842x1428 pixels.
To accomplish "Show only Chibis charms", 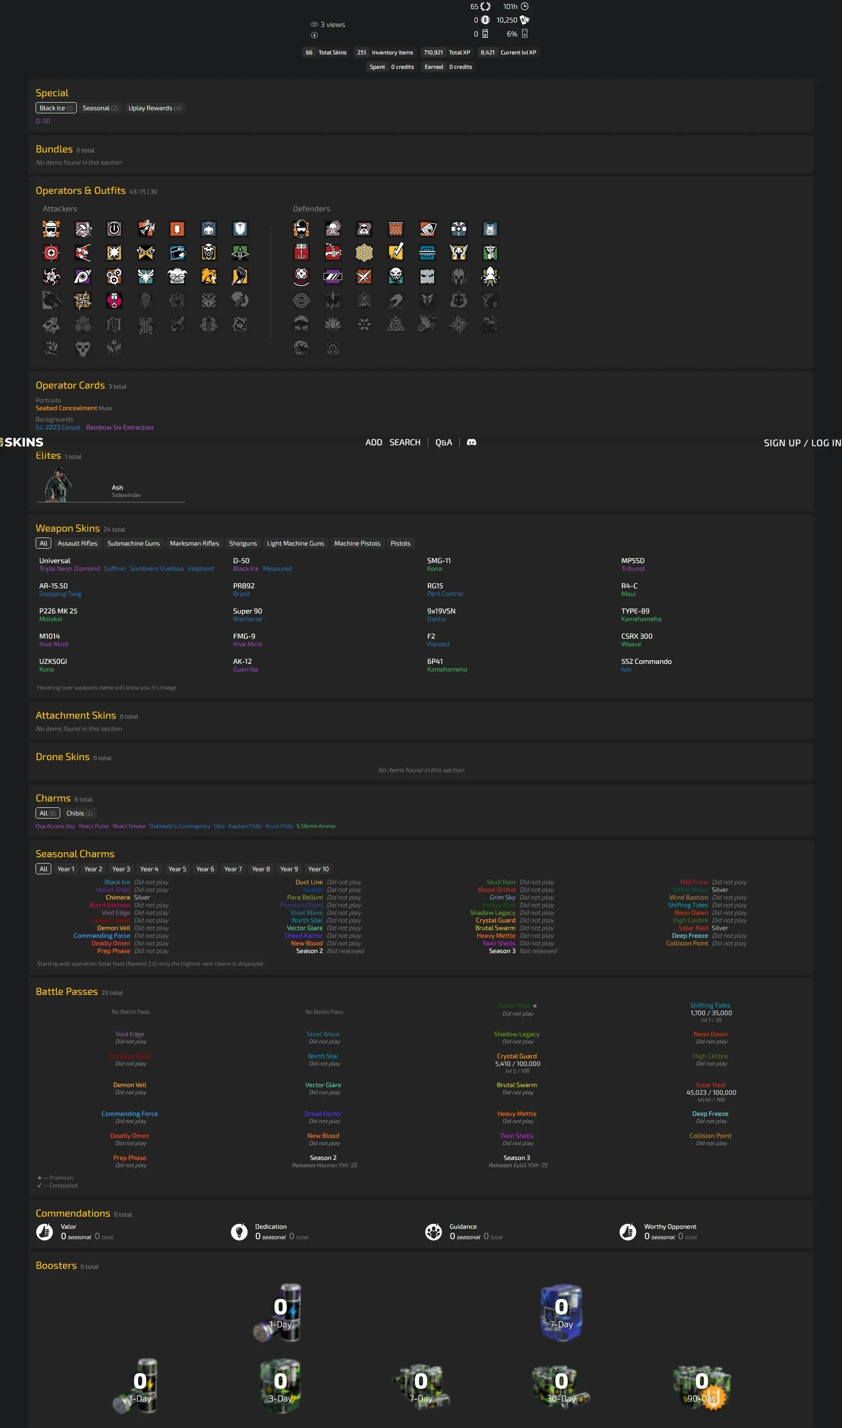I will tap(80, 813).
